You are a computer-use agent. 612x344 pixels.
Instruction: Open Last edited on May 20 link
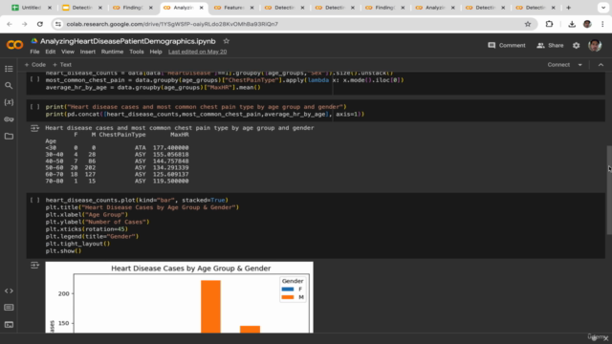pyautogui.click(x=198, y=52)
